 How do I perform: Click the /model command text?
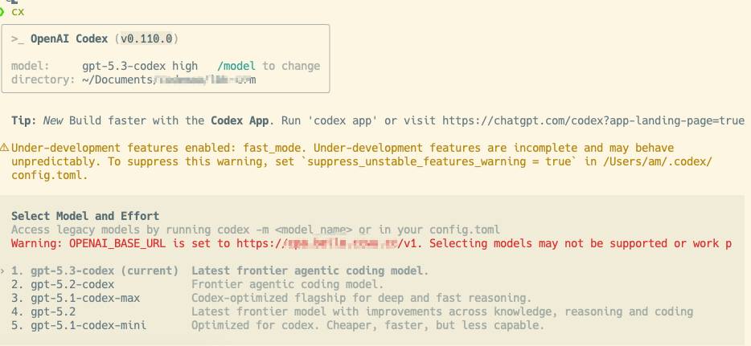coord(236,66)
